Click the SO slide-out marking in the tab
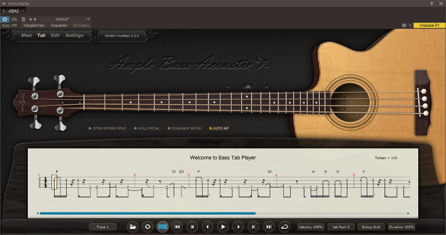This screenshot has height=235, width=446. pyautogui.click(x=181, y=172)
